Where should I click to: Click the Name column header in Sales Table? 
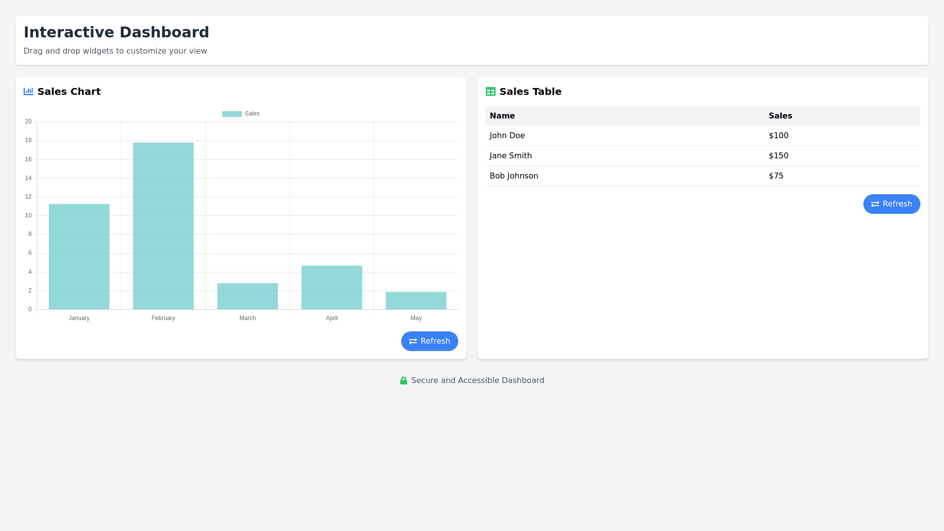(x=502, y=116)
